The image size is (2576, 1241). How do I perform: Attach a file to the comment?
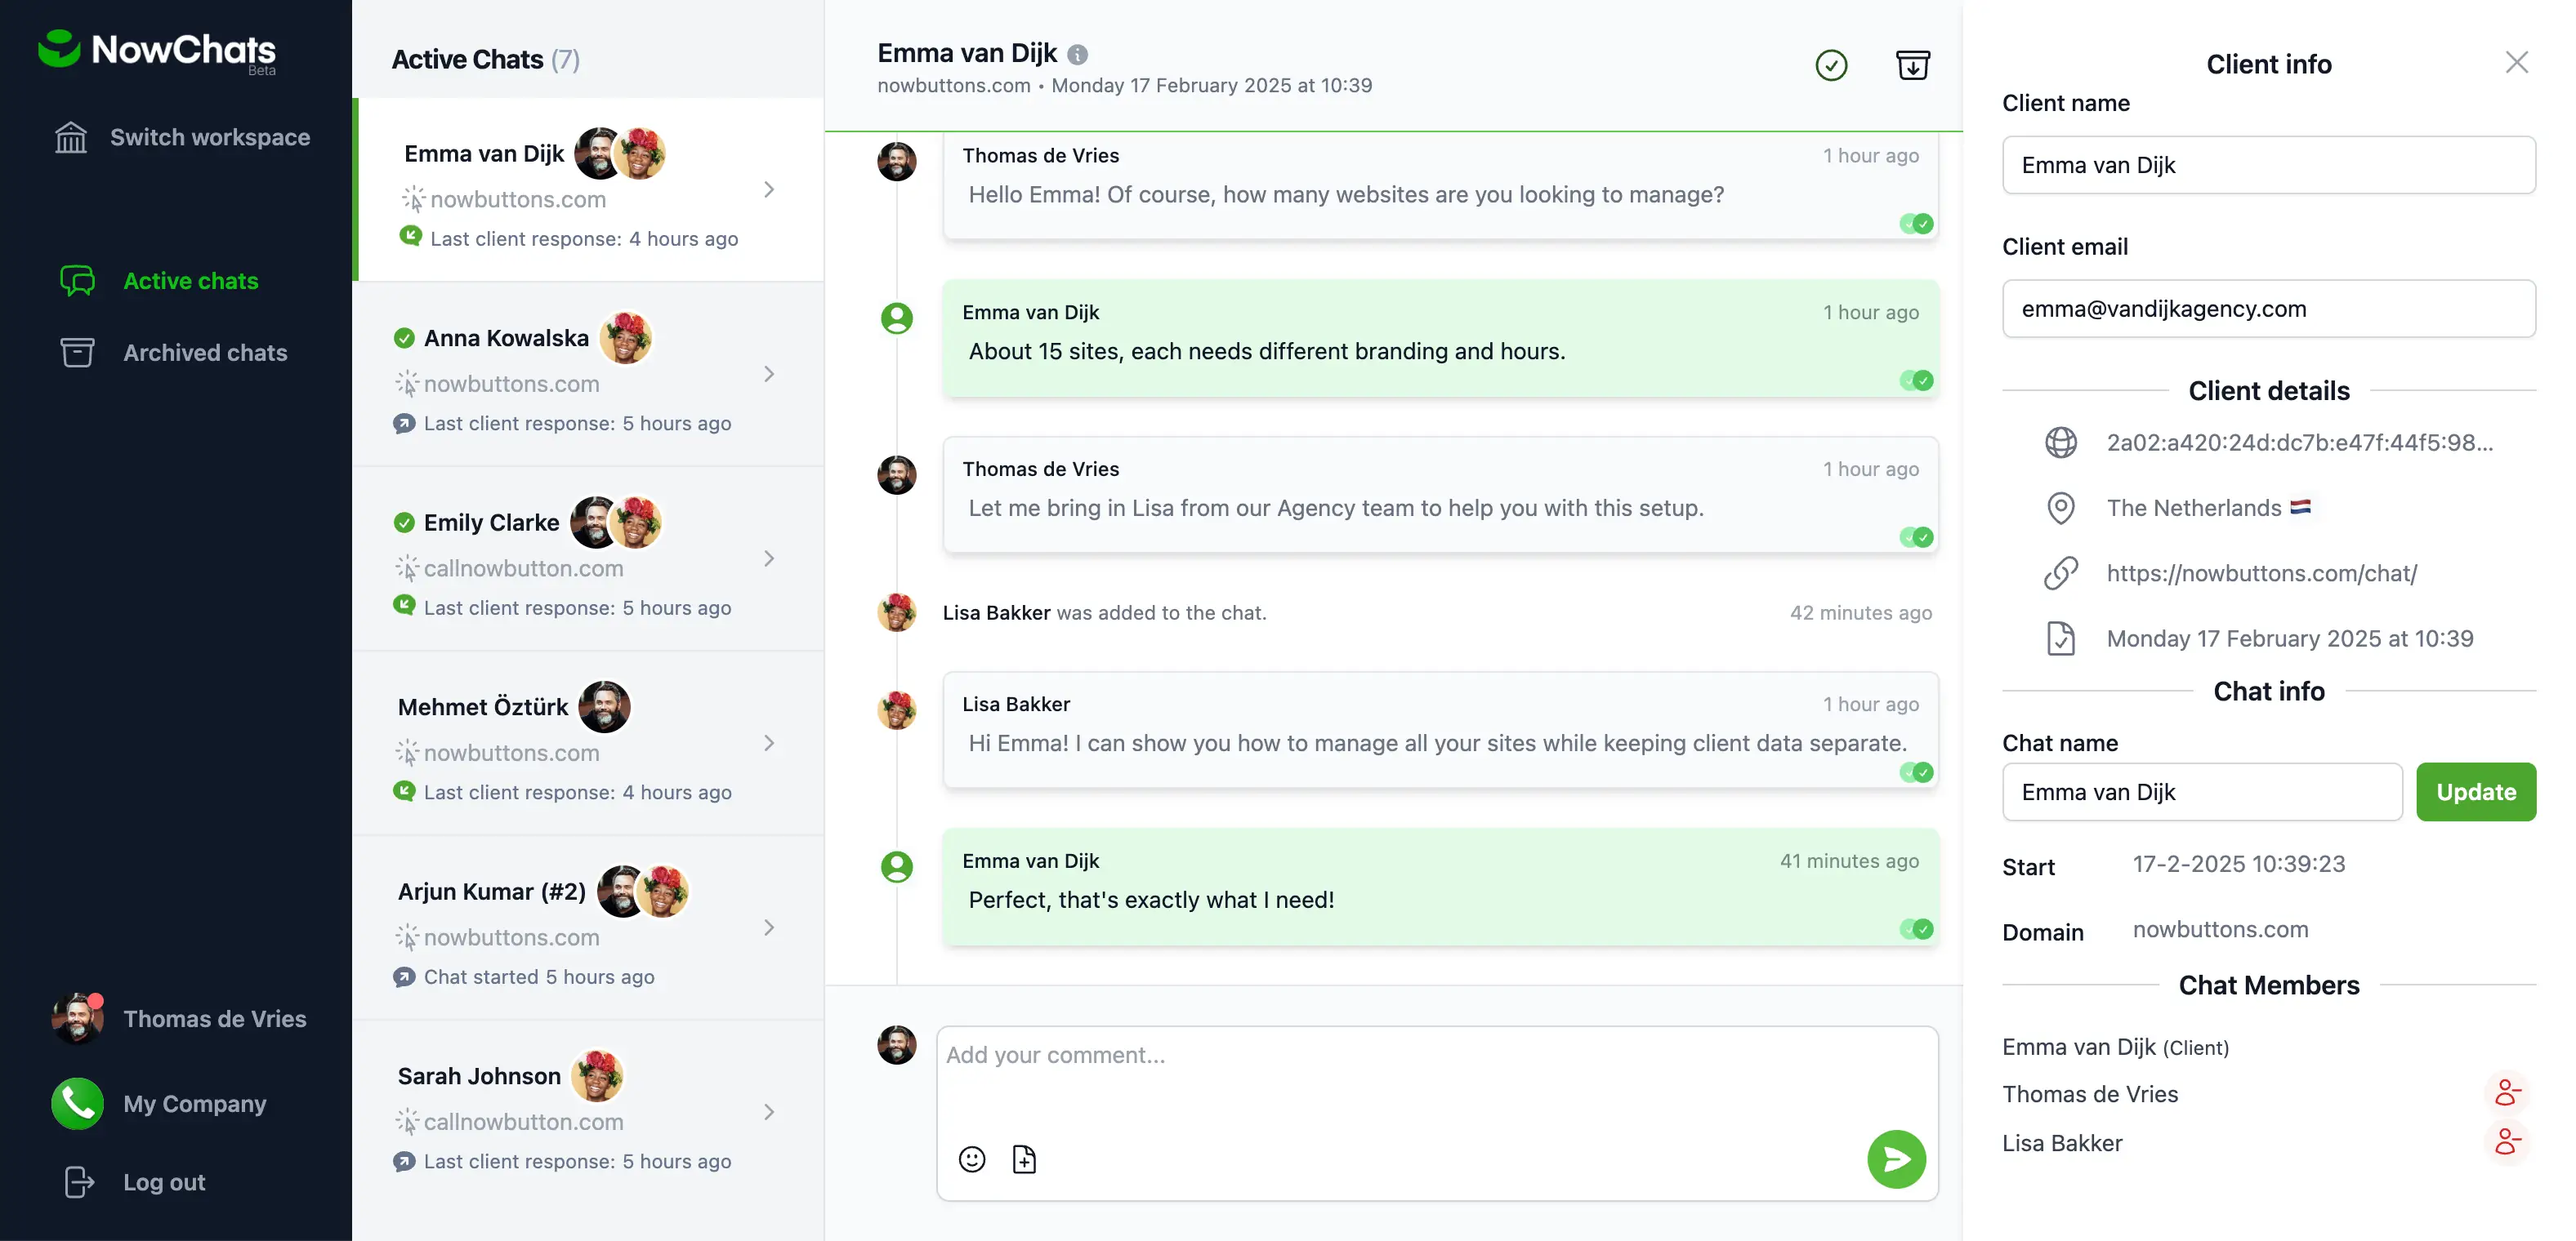click(x=1024, y=1159)
